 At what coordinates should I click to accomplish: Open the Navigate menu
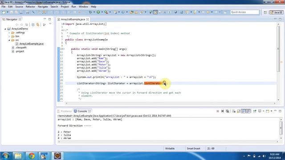pyautogui.click(x=43, y=7)
